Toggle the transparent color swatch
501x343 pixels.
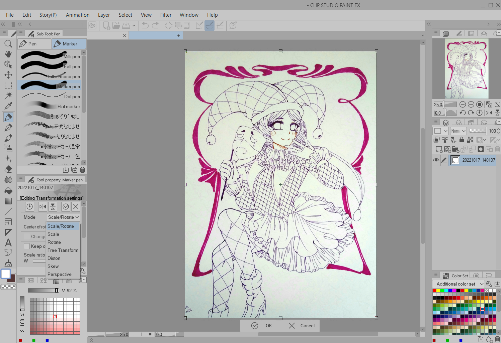pyautogui.click(x=8, y=287)
